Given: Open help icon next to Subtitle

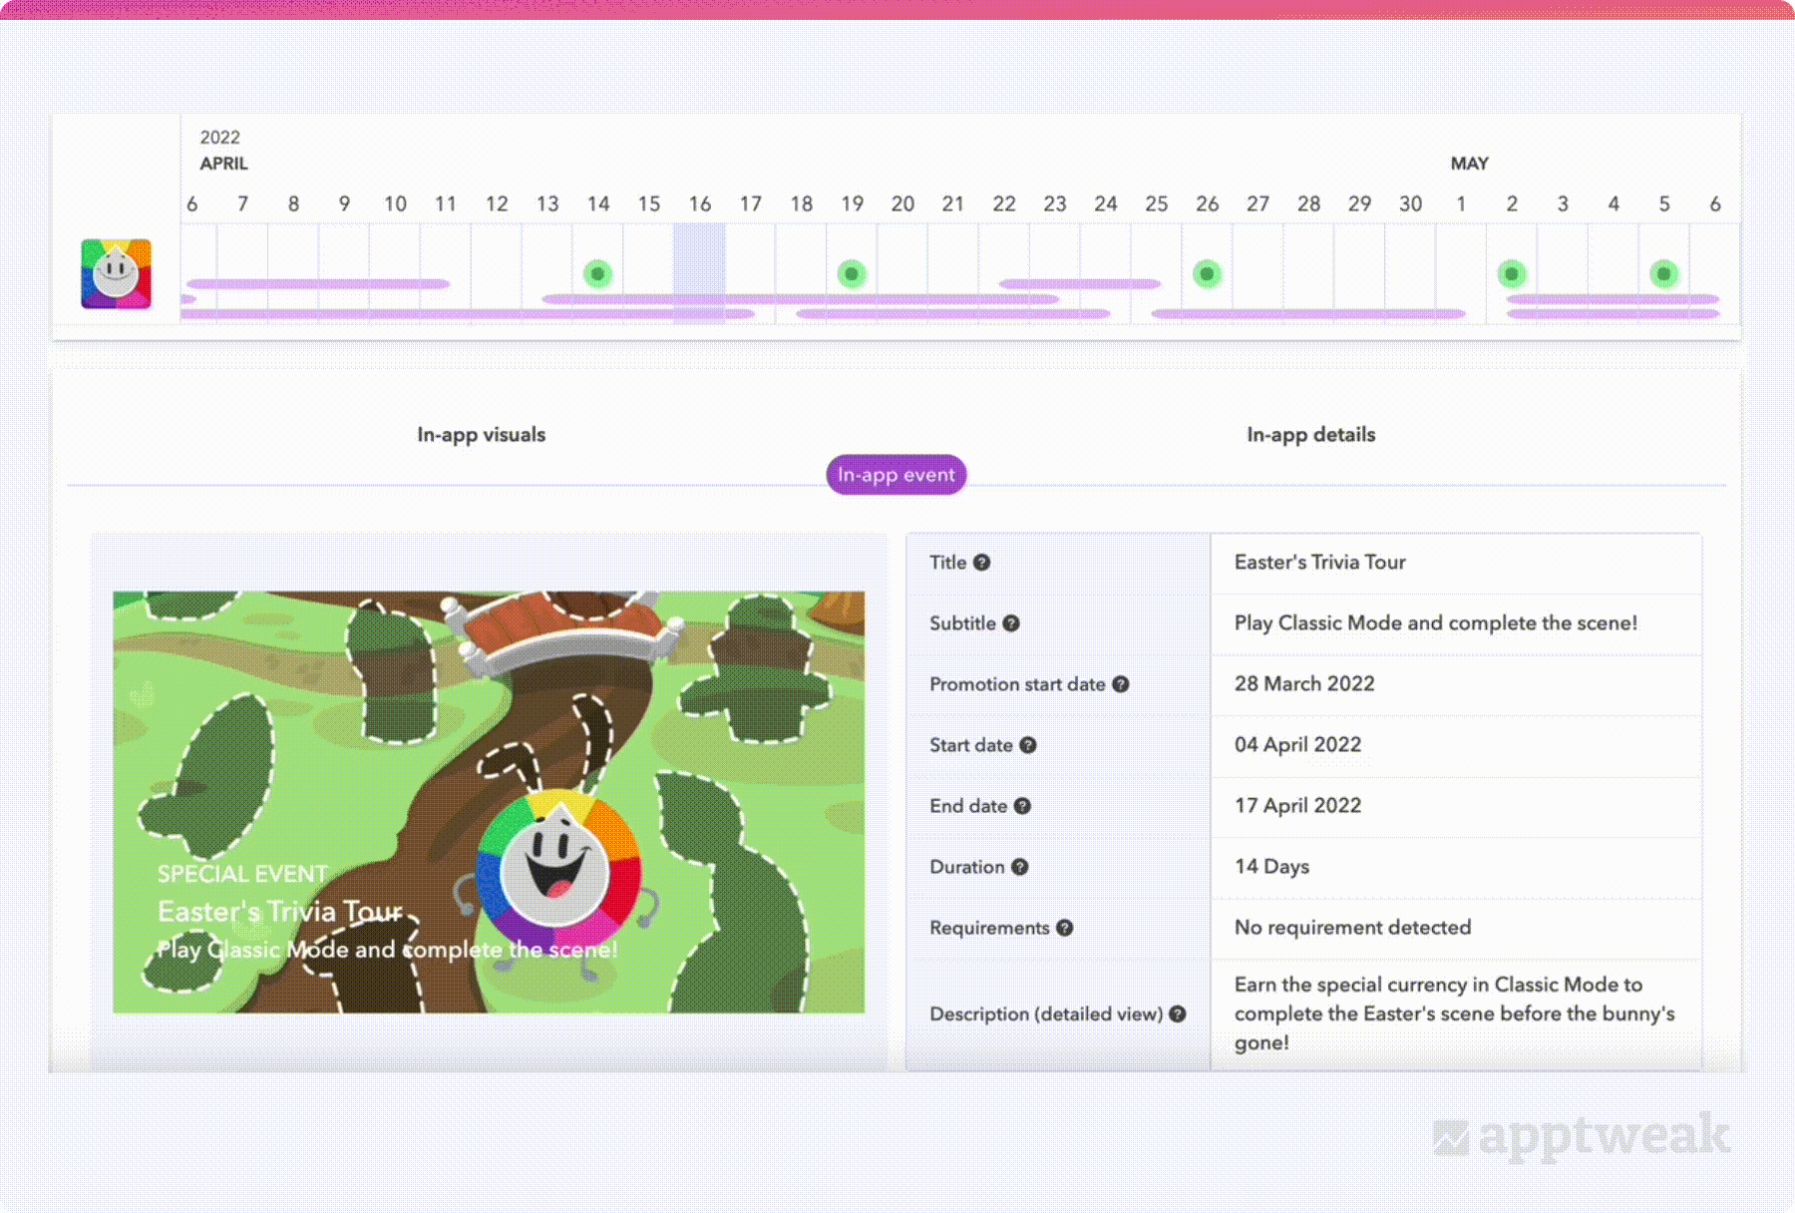Looking at the screenshot, I should click(x=1011, y=623).
